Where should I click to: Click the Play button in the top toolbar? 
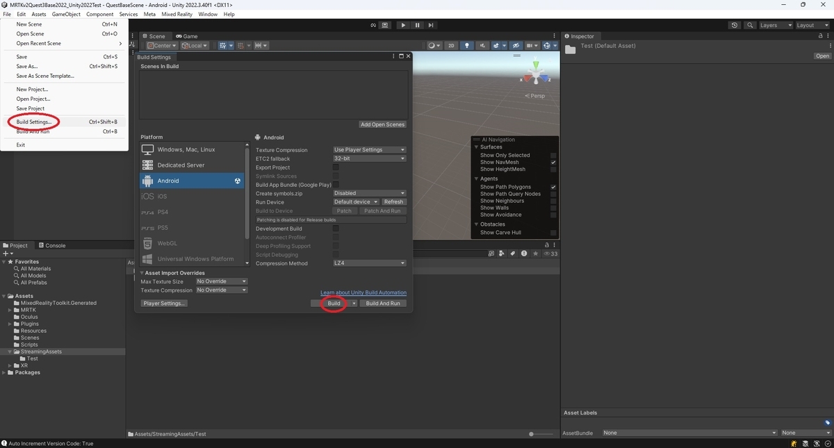(403, 25)
